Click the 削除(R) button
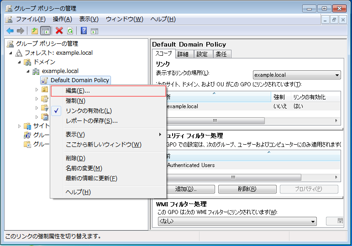Viewport: 352px width, 246px height. click(x=247, y=189)
